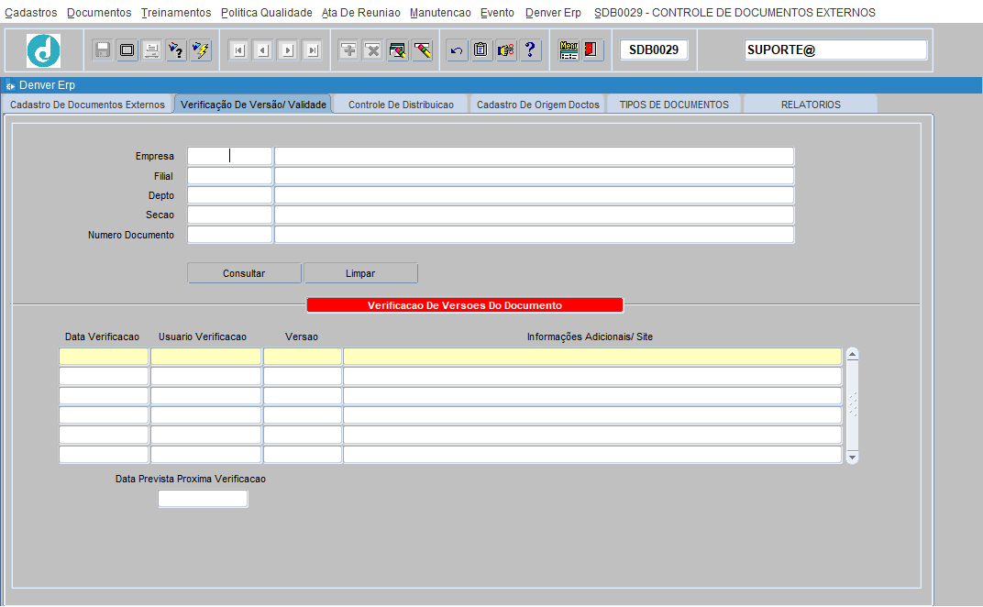
Task: Click the red exit door icon
Action: pos(592,50)
